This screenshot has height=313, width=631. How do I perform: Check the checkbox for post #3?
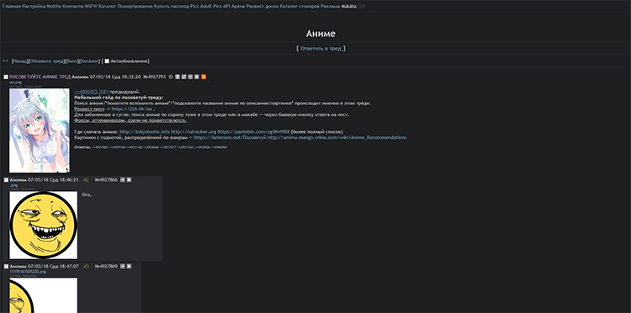pos(6,267)
